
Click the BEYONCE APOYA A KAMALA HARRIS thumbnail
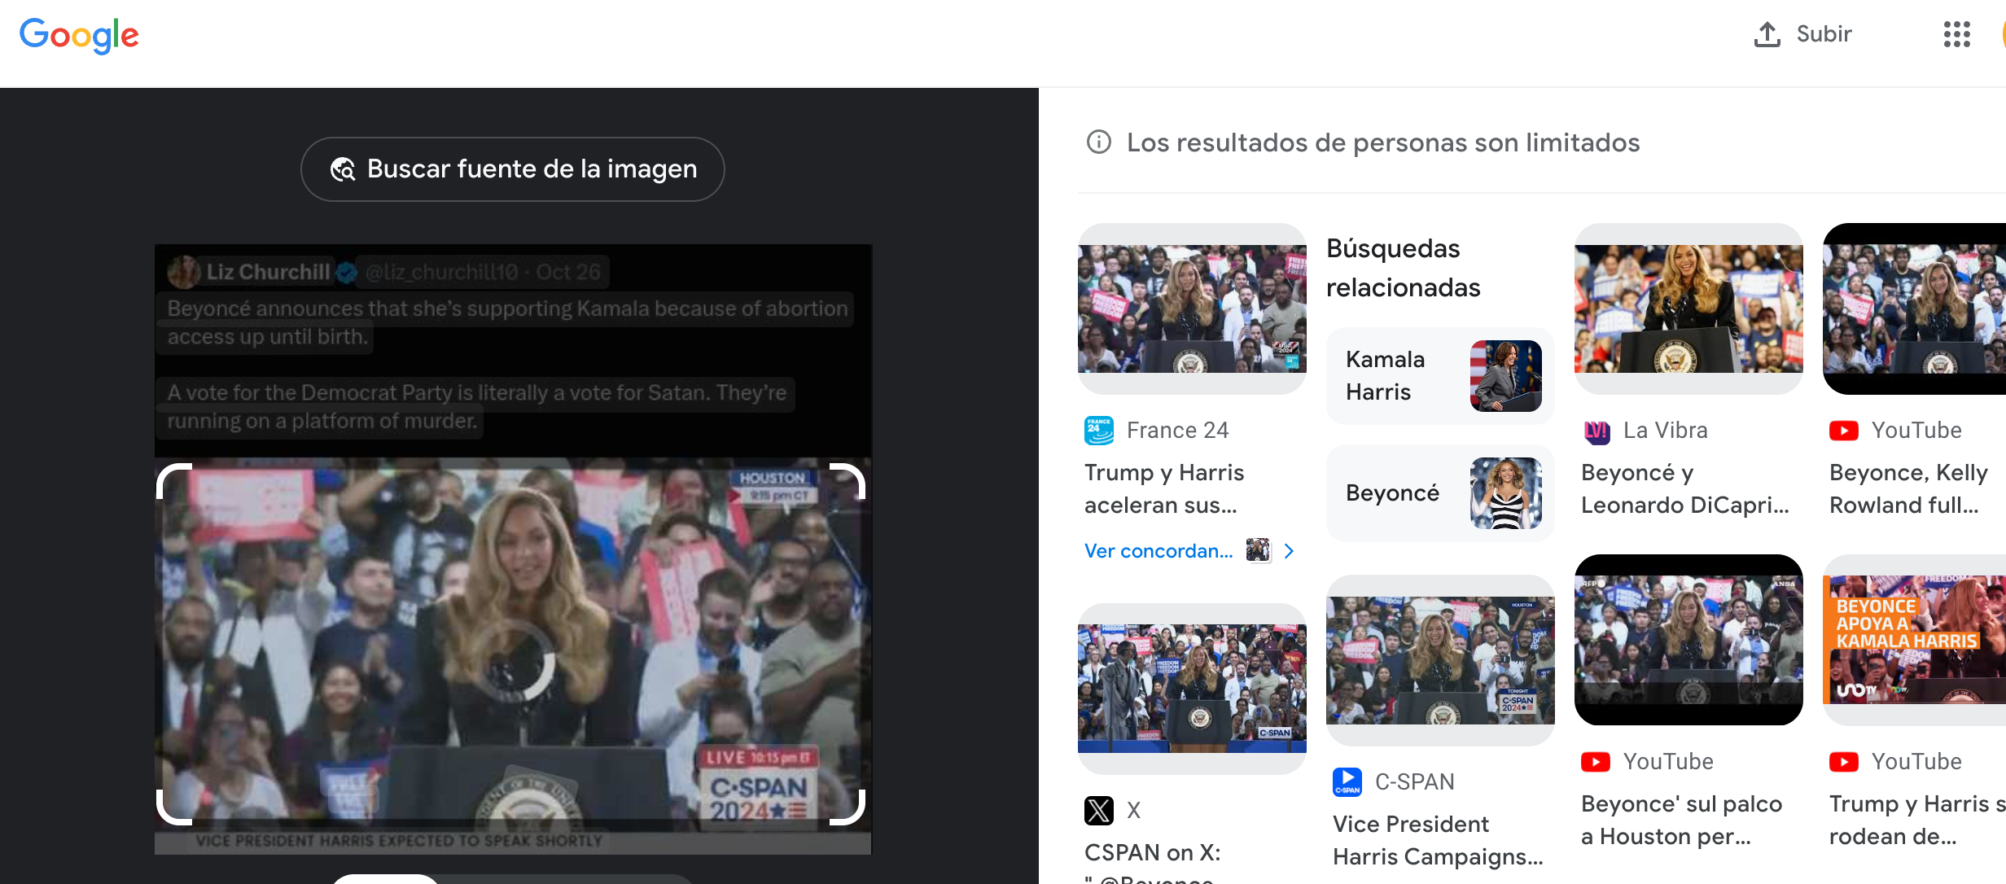click(1913, 640)
